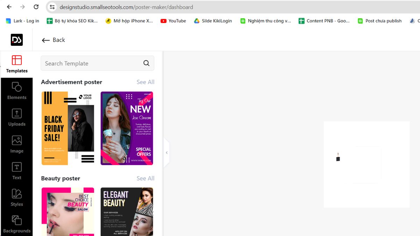Click the DS Design Studio logo
This screenshot has width=420, height=236.
pos(17,40)
